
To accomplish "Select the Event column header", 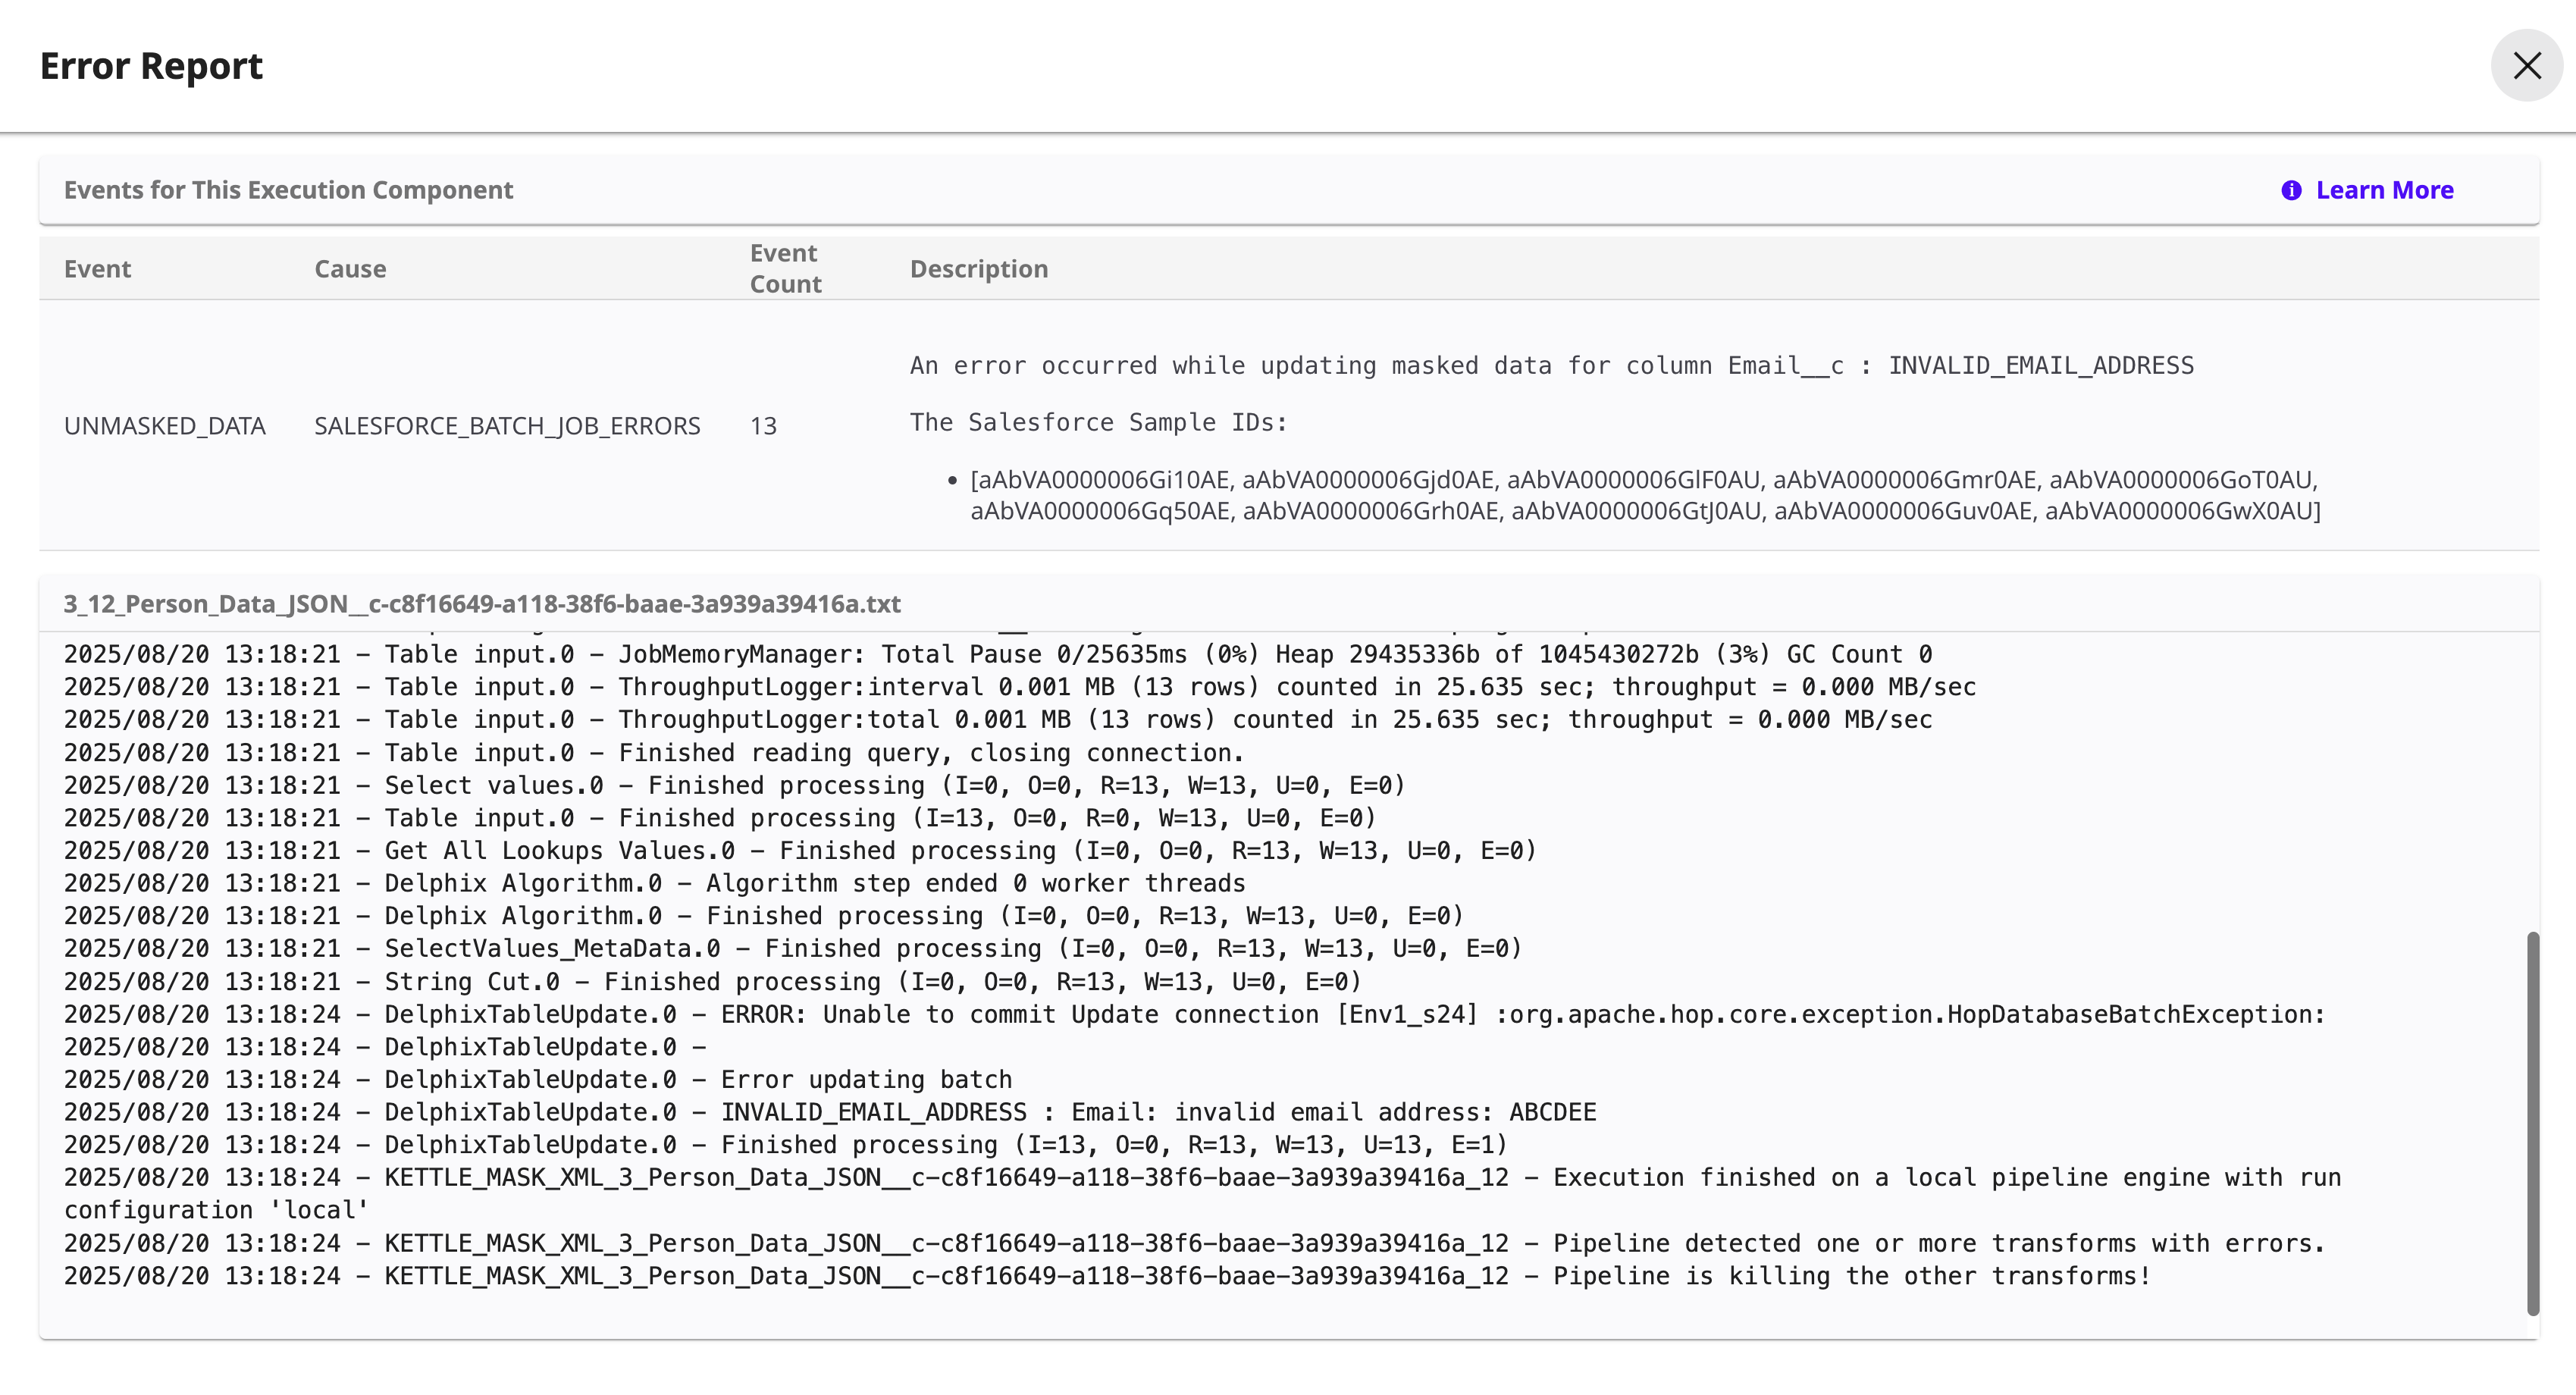I will (97, 268).
